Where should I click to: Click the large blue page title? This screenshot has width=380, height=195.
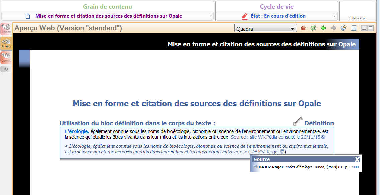197,104
